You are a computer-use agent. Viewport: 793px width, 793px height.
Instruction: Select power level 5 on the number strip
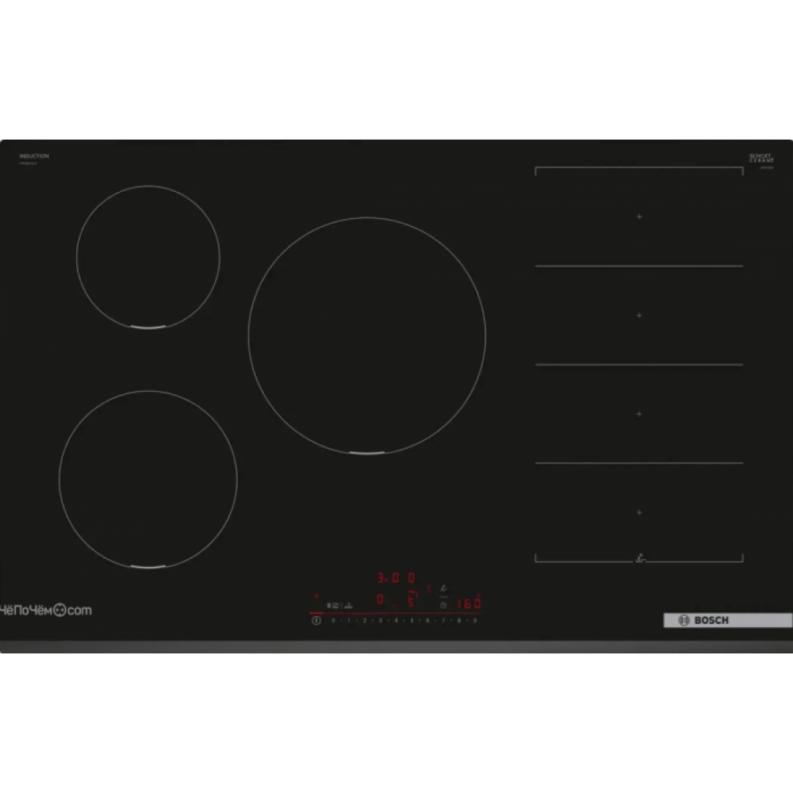coord(412,621)
